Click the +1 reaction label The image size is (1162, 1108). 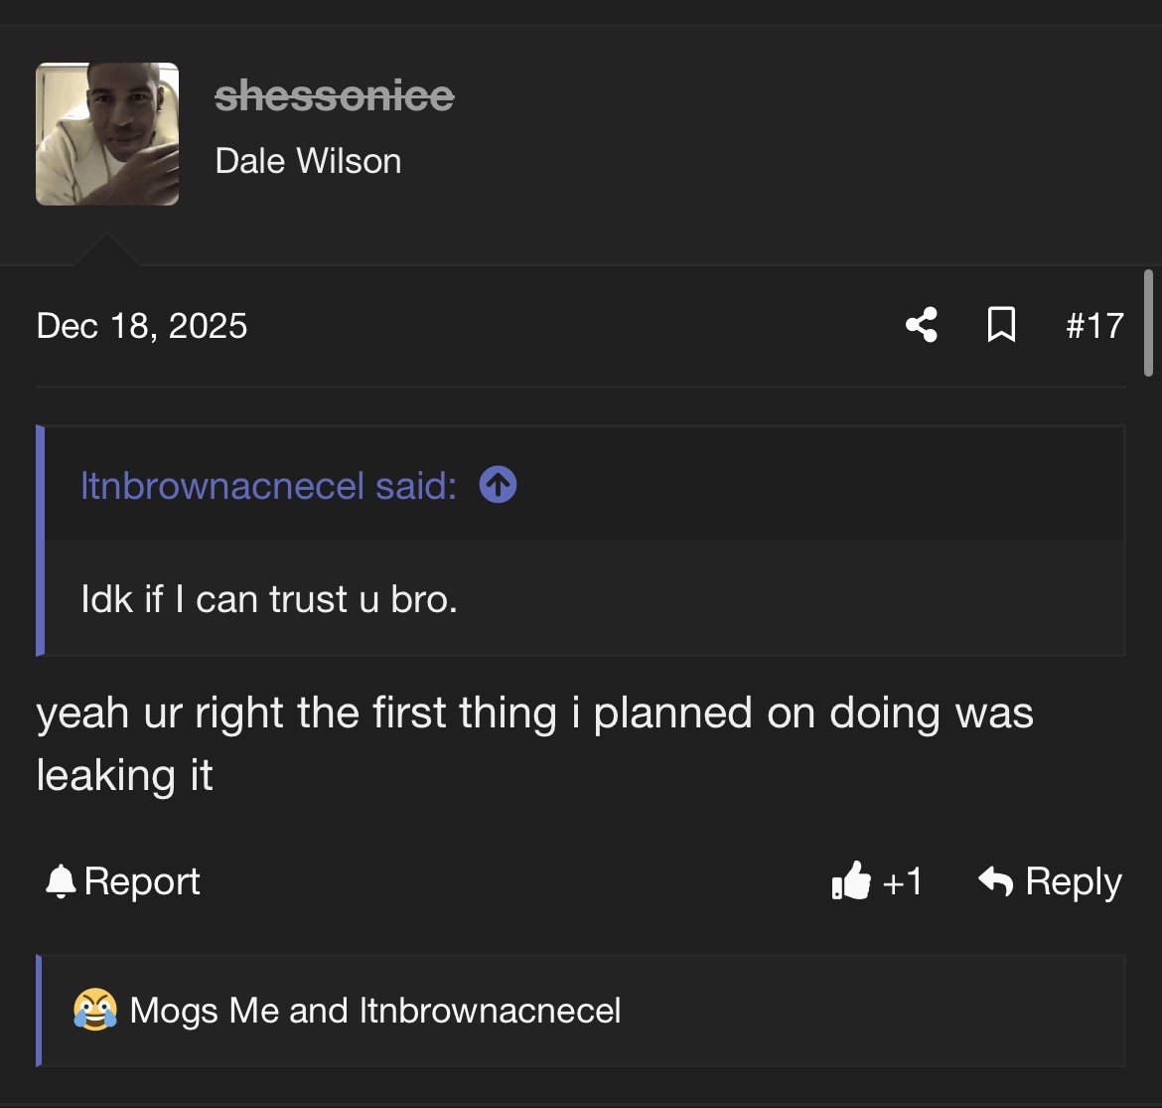(x=902, y=881)
